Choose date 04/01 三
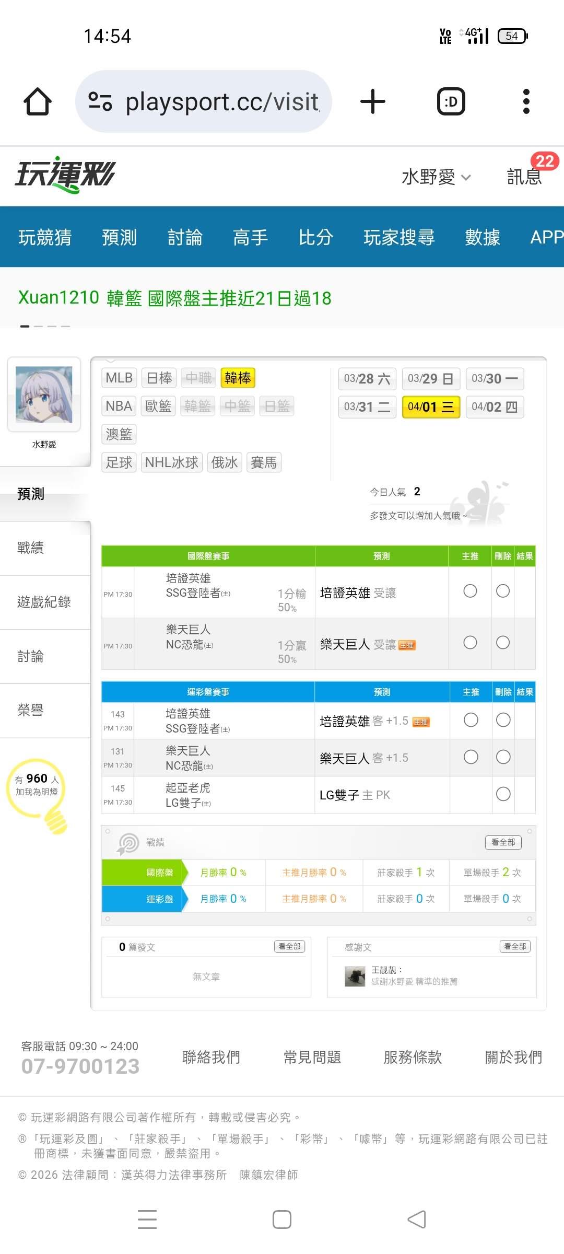Viewport: 564px width, 1254px height. pos(431,407)
